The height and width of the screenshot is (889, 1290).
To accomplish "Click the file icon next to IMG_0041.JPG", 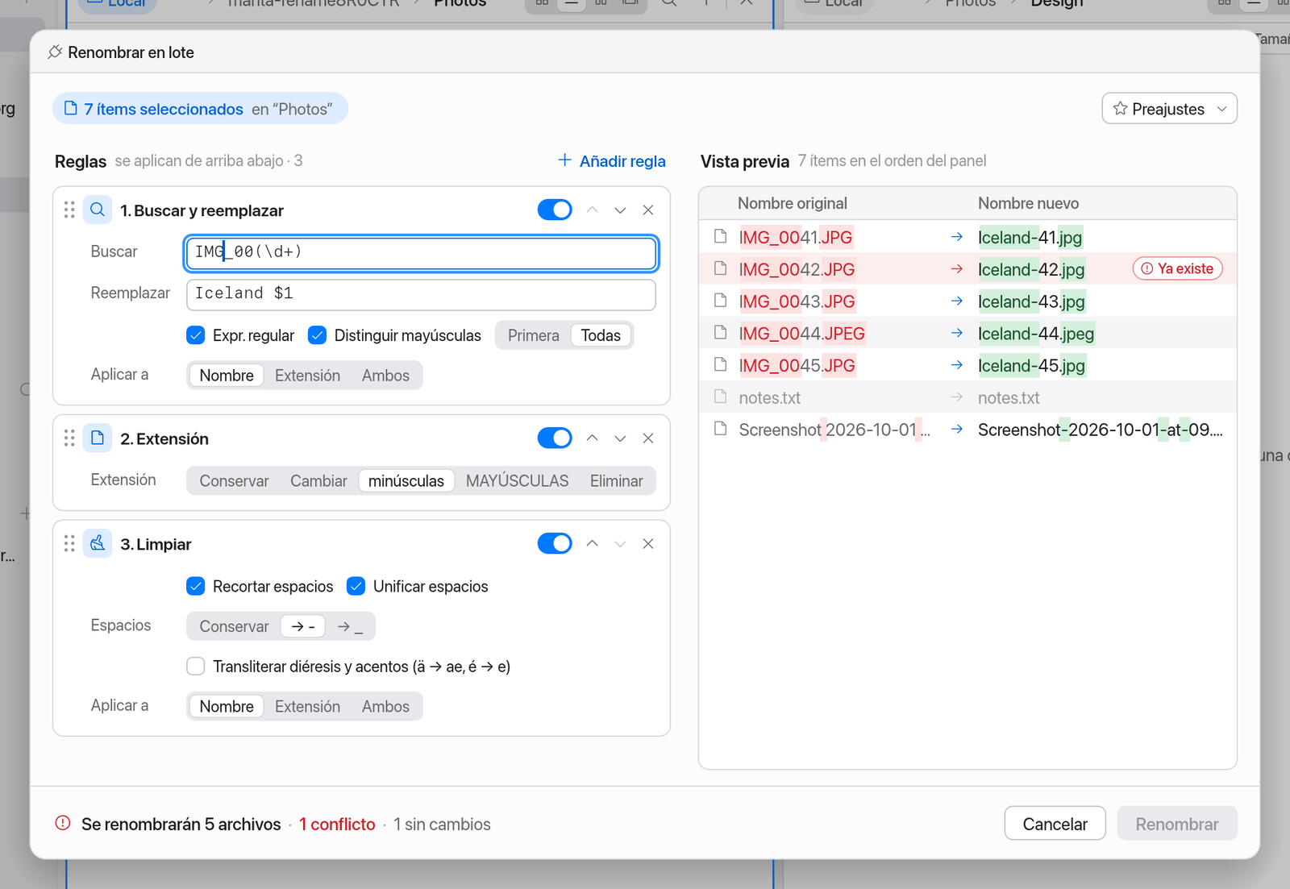I will pyautogui.click(x=721, y=236).
